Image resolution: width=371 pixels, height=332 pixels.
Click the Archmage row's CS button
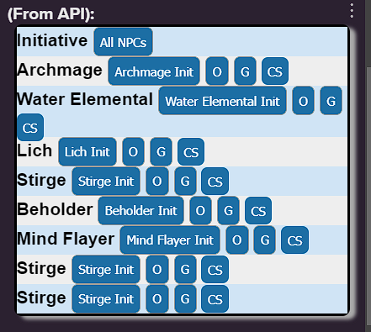pyautogui.click(x=275, y=71)
